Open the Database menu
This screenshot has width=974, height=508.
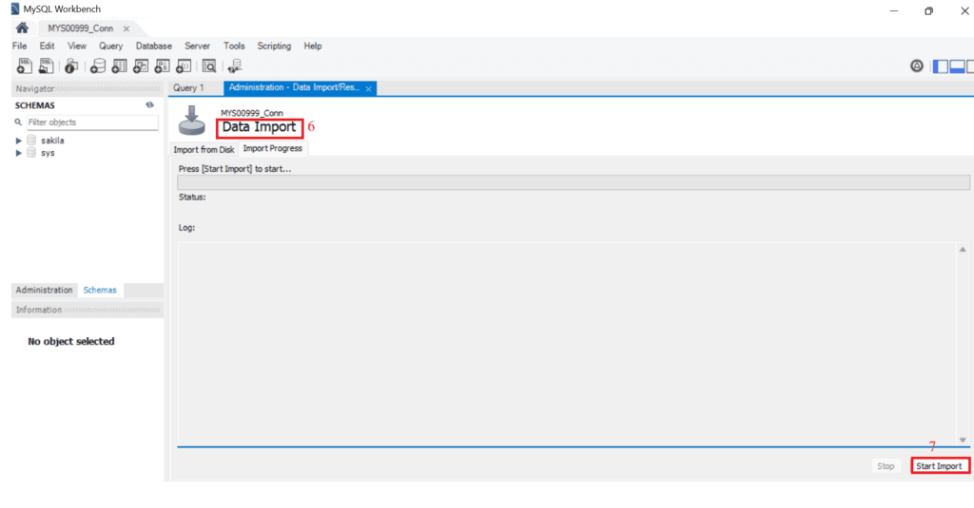point(153,46)
